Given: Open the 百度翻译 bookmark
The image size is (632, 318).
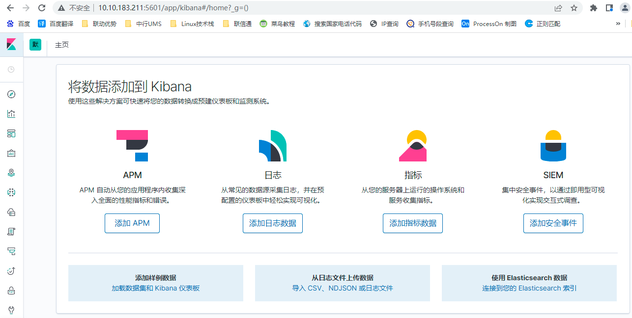Looking at the screenshot, I should pyautogui.click(x=56, y=24).
